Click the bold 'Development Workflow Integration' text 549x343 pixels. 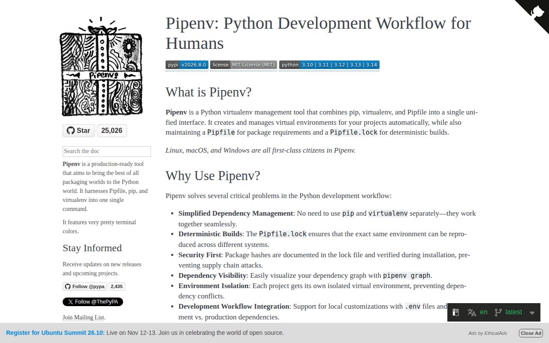tap(234, 307)
